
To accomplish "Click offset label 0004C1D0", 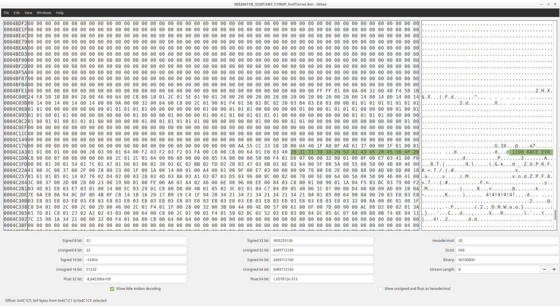I will click(x=15, y=158).
